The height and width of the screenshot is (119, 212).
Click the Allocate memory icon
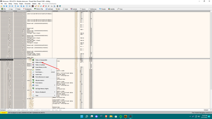[x=33, y=80]
